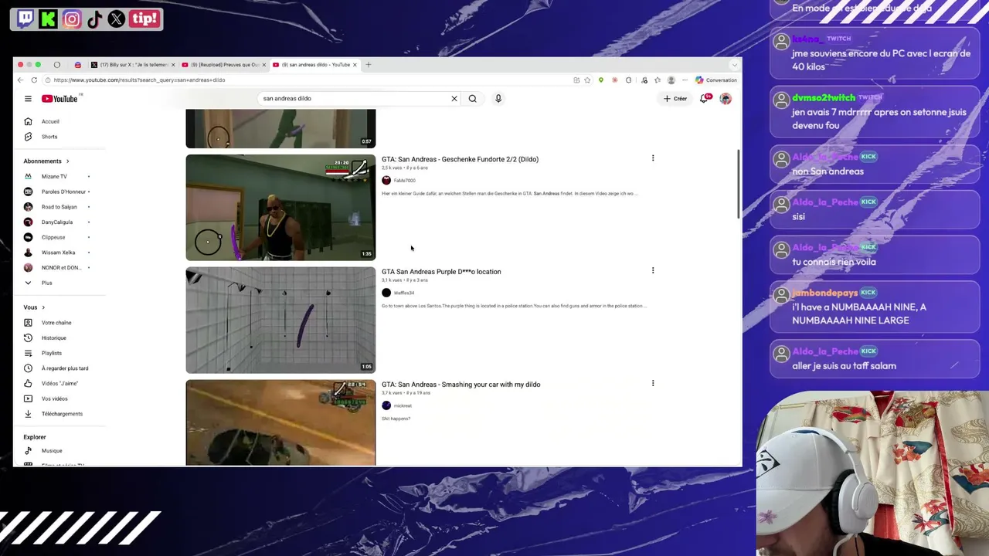Screen dimensions: 989x556
Task: Reload the page
Action: tap(34, 80)
